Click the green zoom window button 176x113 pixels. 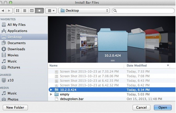click(x=11, y=3)
